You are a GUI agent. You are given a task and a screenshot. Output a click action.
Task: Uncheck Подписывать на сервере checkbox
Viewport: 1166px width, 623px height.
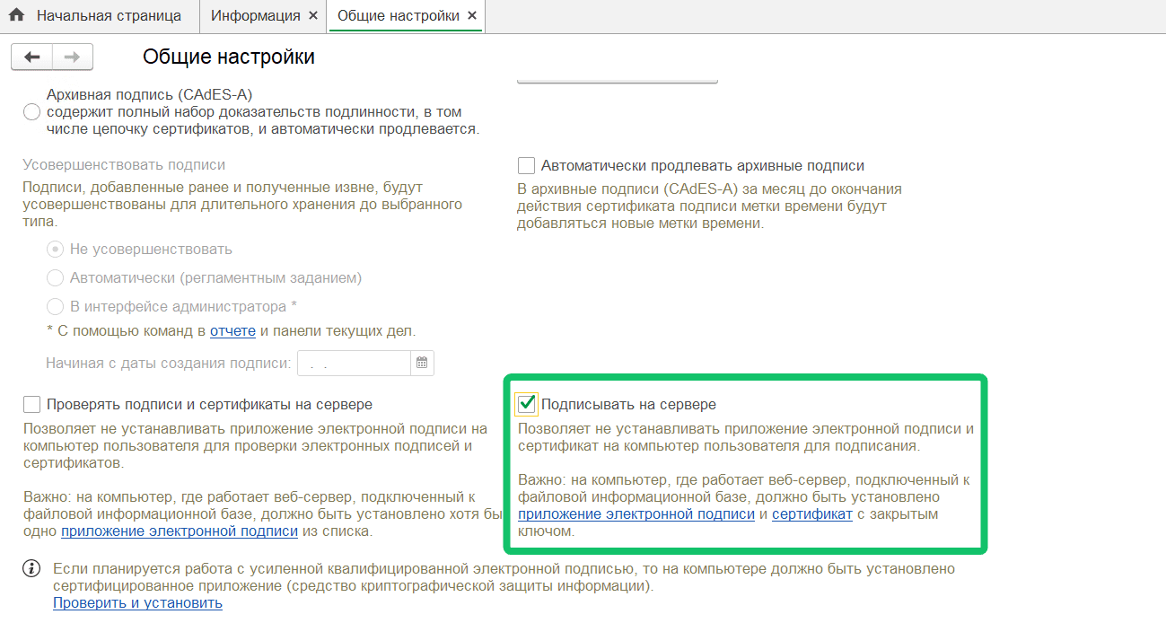(526, 405)
